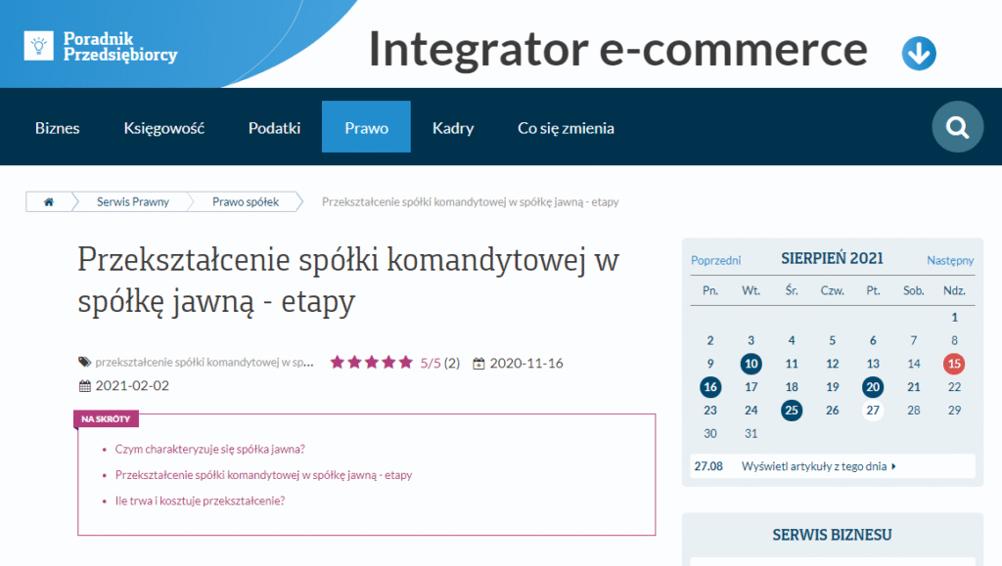
Task: Open search with the magnifier icon
Action: coord(956,127)
